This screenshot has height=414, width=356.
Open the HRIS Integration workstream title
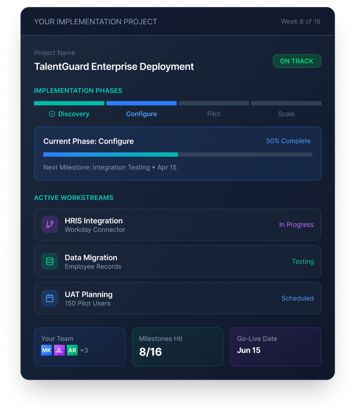94,221
